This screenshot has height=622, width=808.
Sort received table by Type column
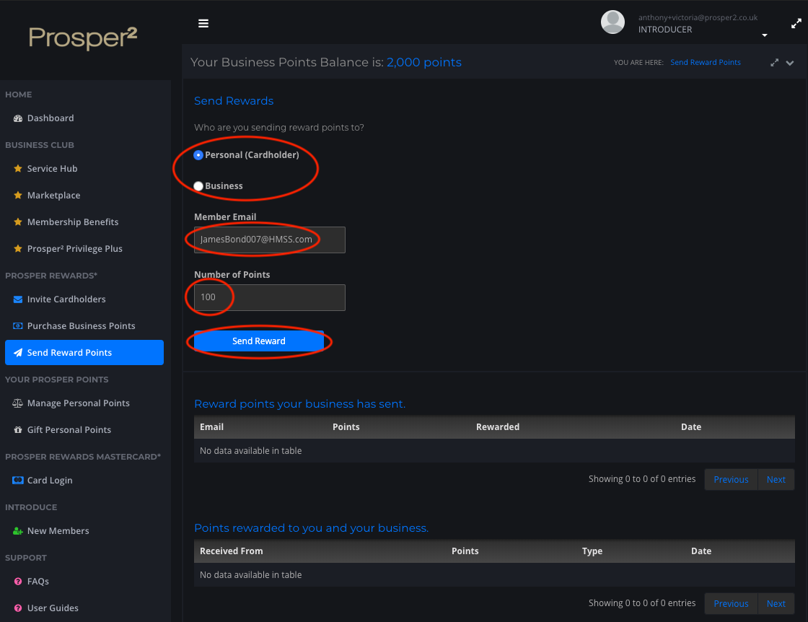click(592, 551)
